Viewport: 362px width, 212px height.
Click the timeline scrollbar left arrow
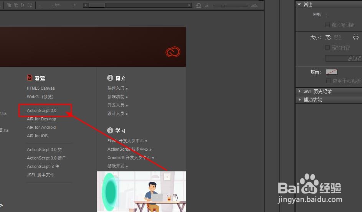tap(86, 5)
